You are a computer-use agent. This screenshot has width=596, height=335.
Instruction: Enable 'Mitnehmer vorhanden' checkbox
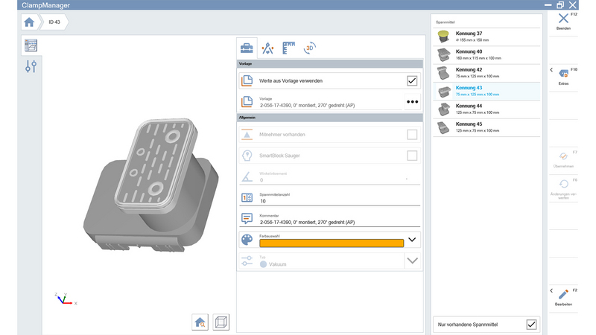coord(412,135)
